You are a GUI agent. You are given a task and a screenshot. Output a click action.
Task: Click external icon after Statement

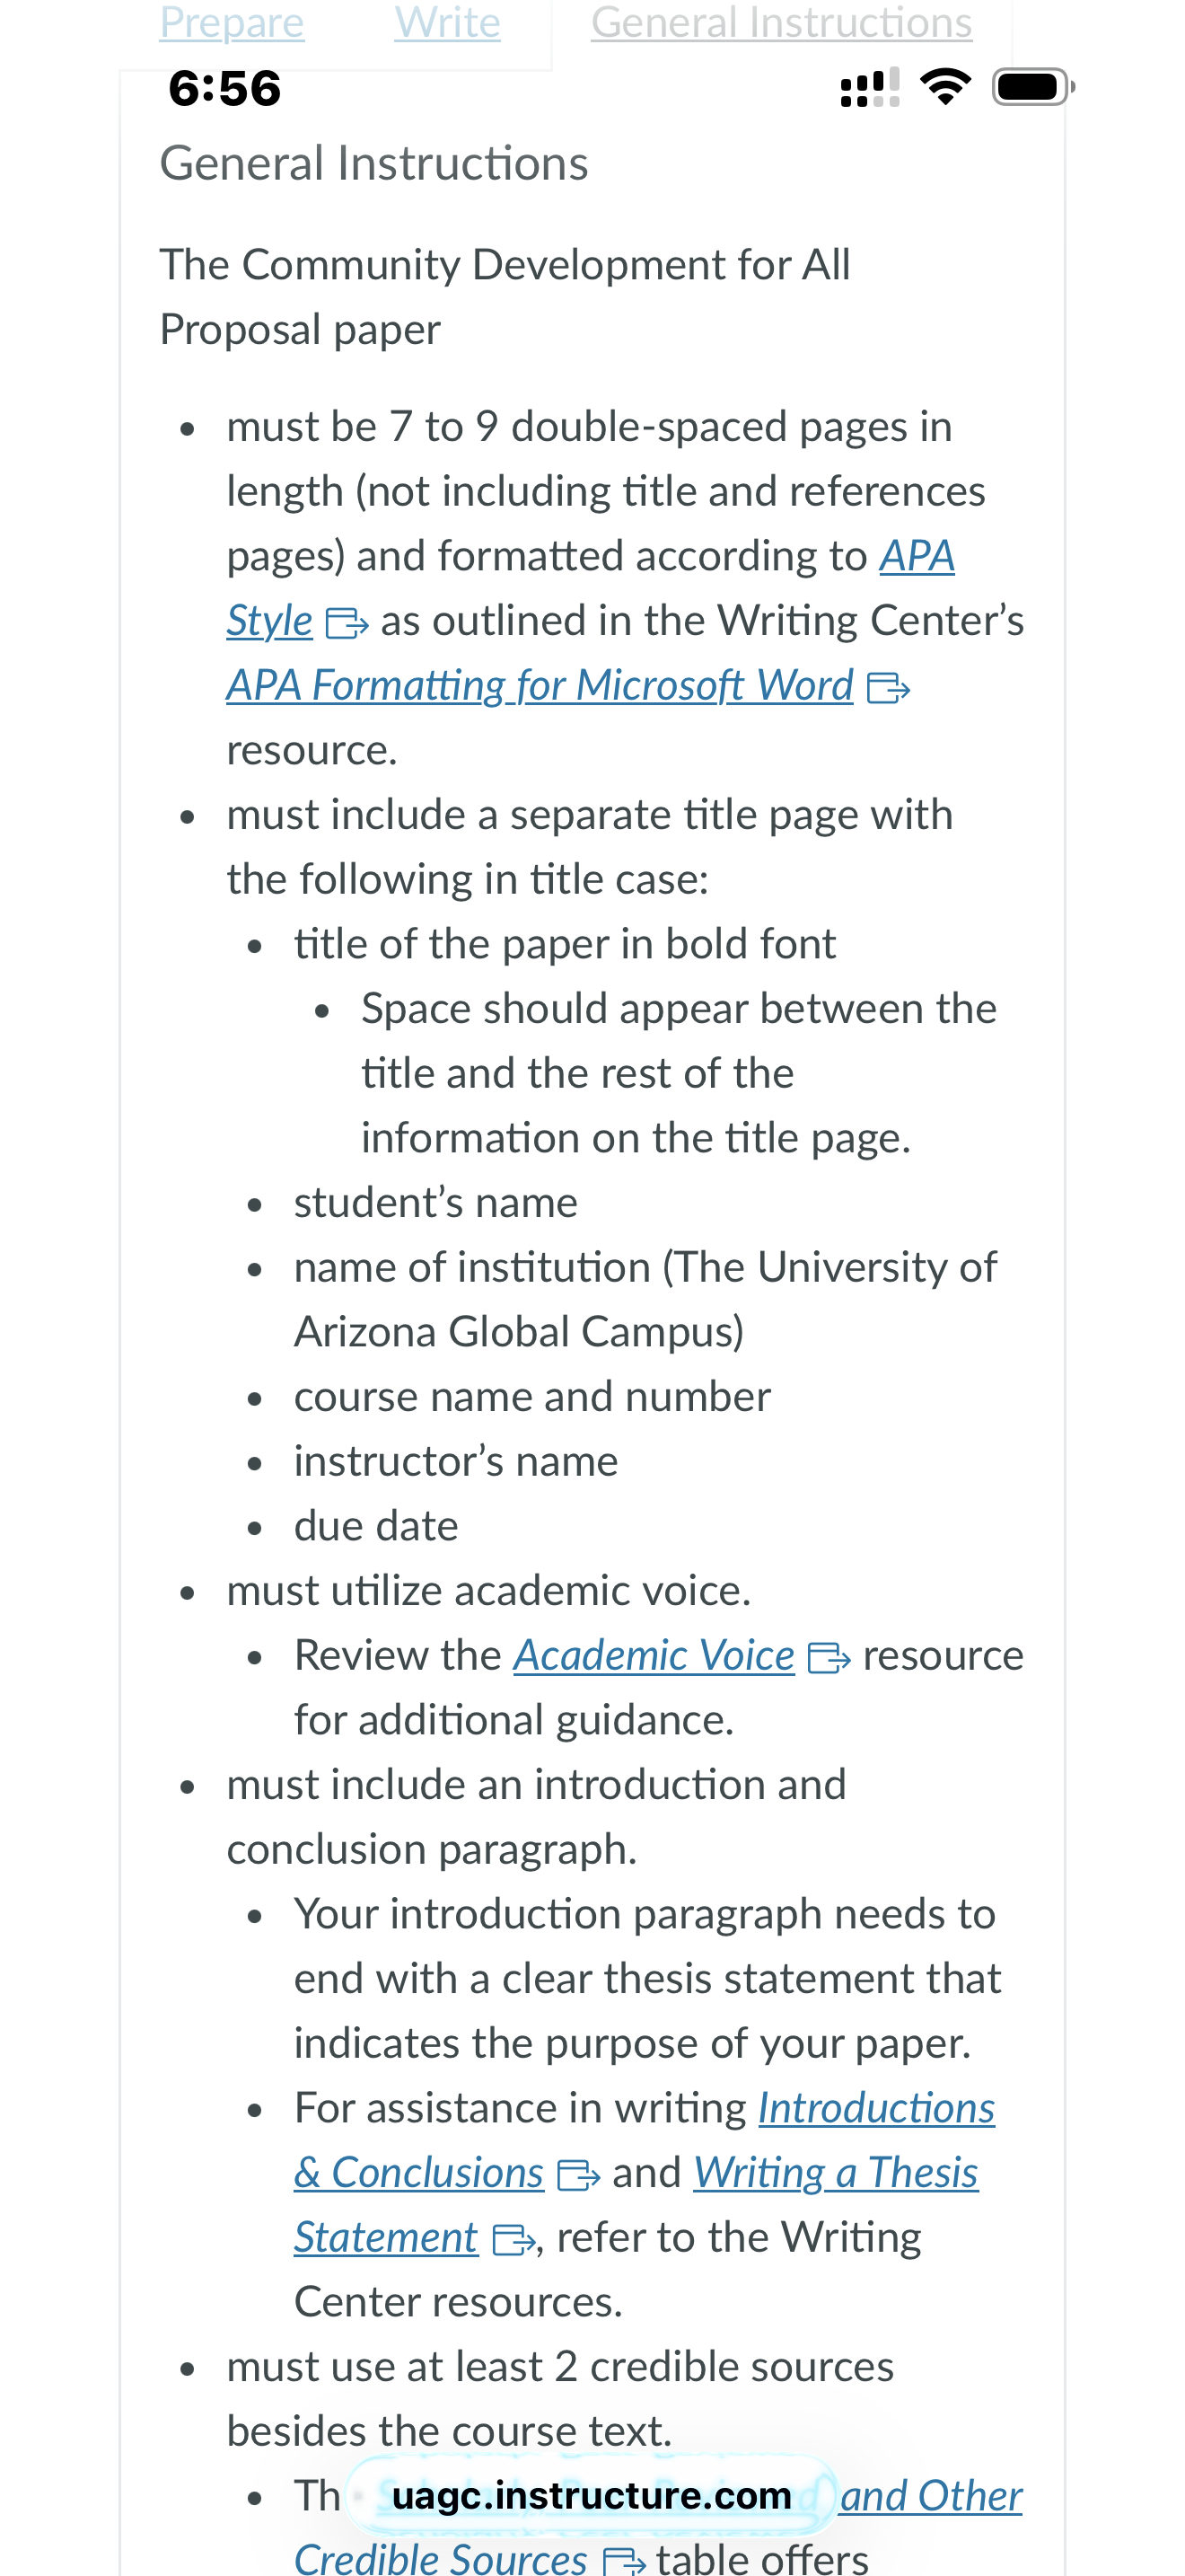(x=515, y=2241)
